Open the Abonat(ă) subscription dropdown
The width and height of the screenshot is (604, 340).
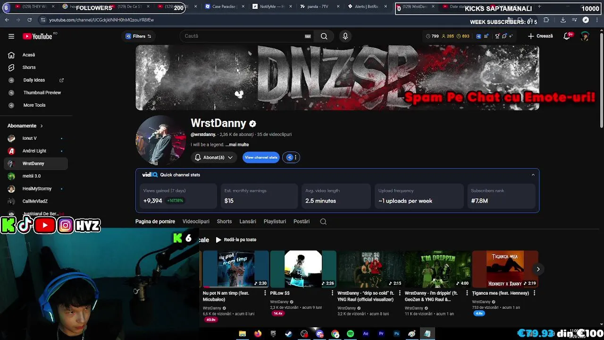pos(214,157)
